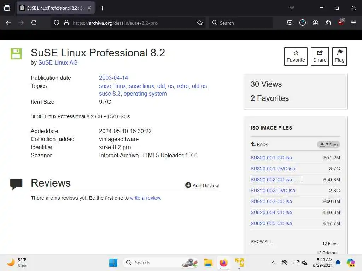Open SuSE Linux AG creator link

[58, 63]
